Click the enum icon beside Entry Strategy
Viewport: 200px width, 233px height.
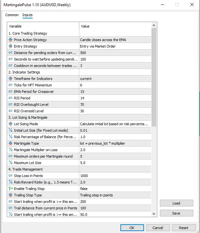click(10, 46)
